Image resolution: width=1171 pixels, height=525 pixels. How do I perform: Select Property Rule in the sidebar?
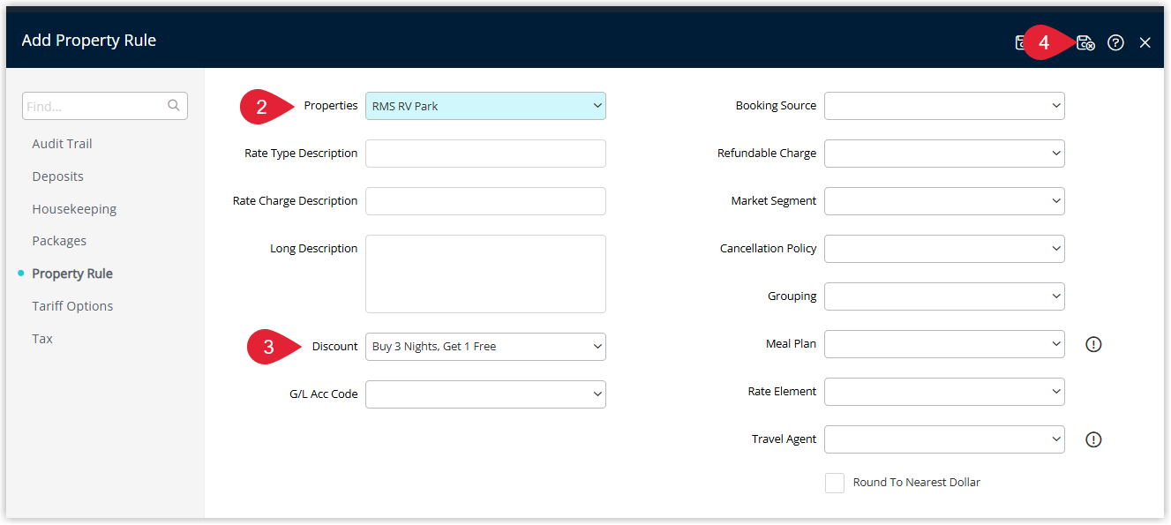coord(72,274)
